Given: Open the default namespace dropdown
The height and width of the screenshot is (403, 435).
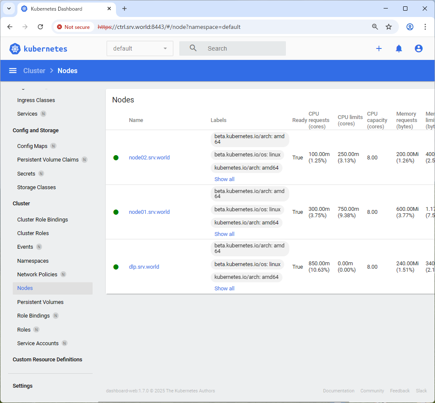Looking at the screenshot, I should (140, 48).
